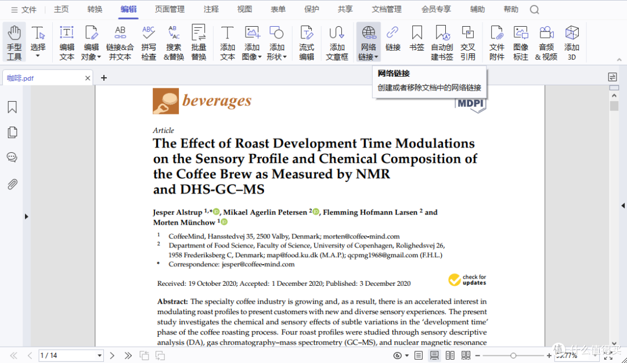Open the Help (帮助) tab

click(x=511, y=9)
